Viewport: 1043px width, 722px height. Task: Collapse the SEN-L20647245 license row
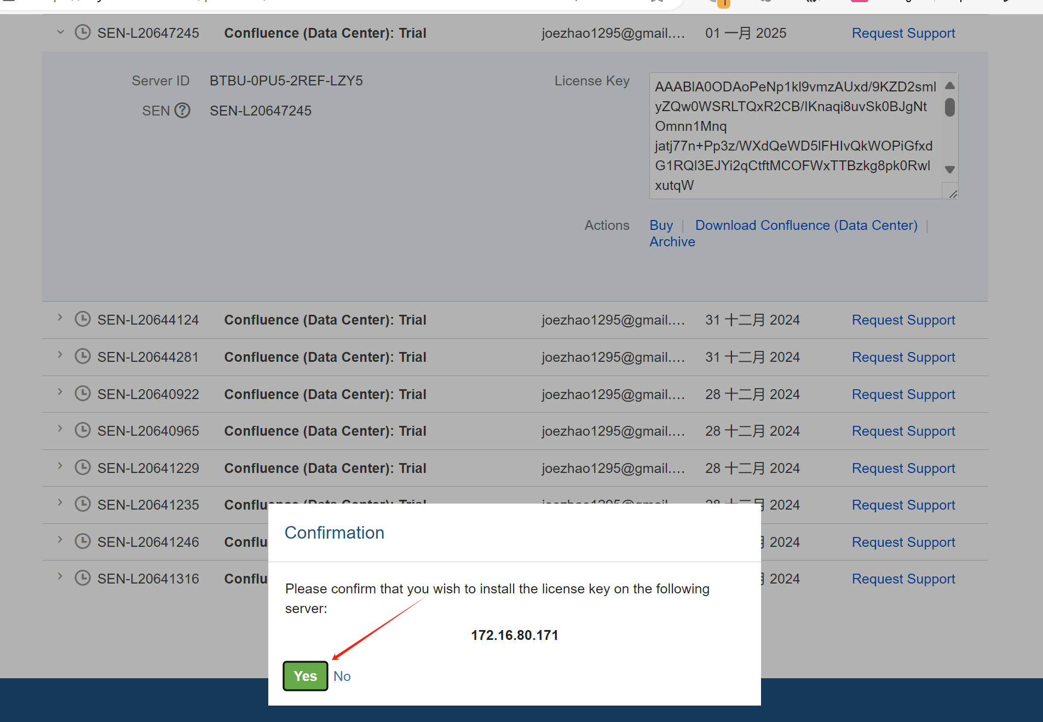[60, 32]
